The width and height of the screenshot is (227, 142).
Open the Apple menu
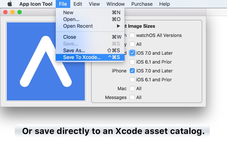click(10, 4)
